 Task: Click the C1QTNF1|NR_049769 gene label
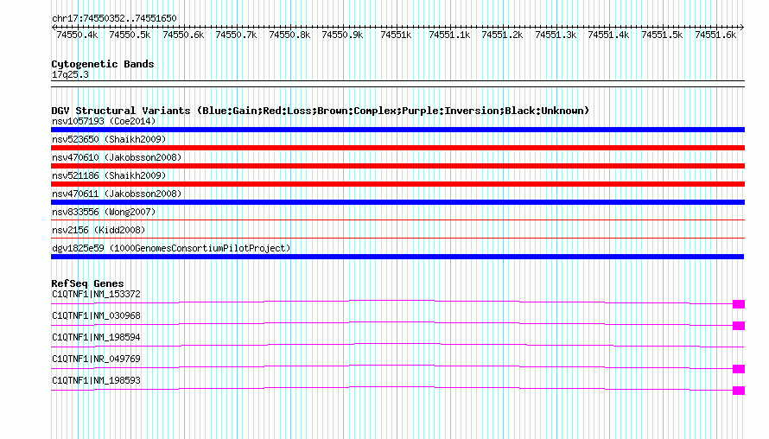[x=96, y=359]
